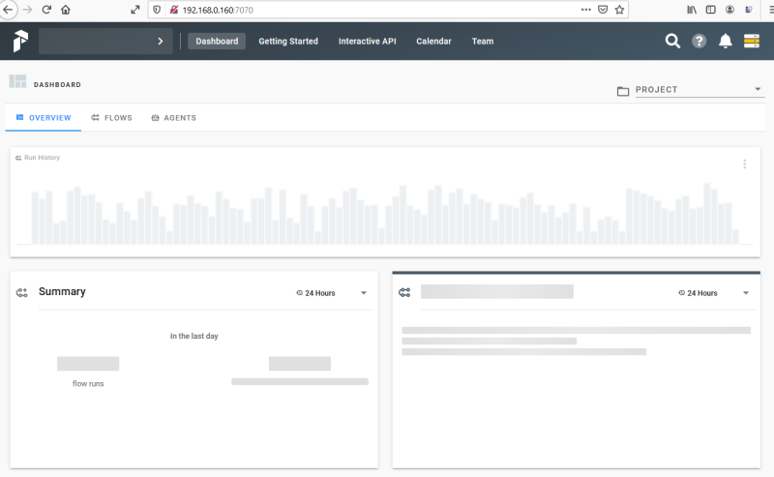The image size is (774, 477).
Task: Switch to the Agents tab
Action: 174,117
